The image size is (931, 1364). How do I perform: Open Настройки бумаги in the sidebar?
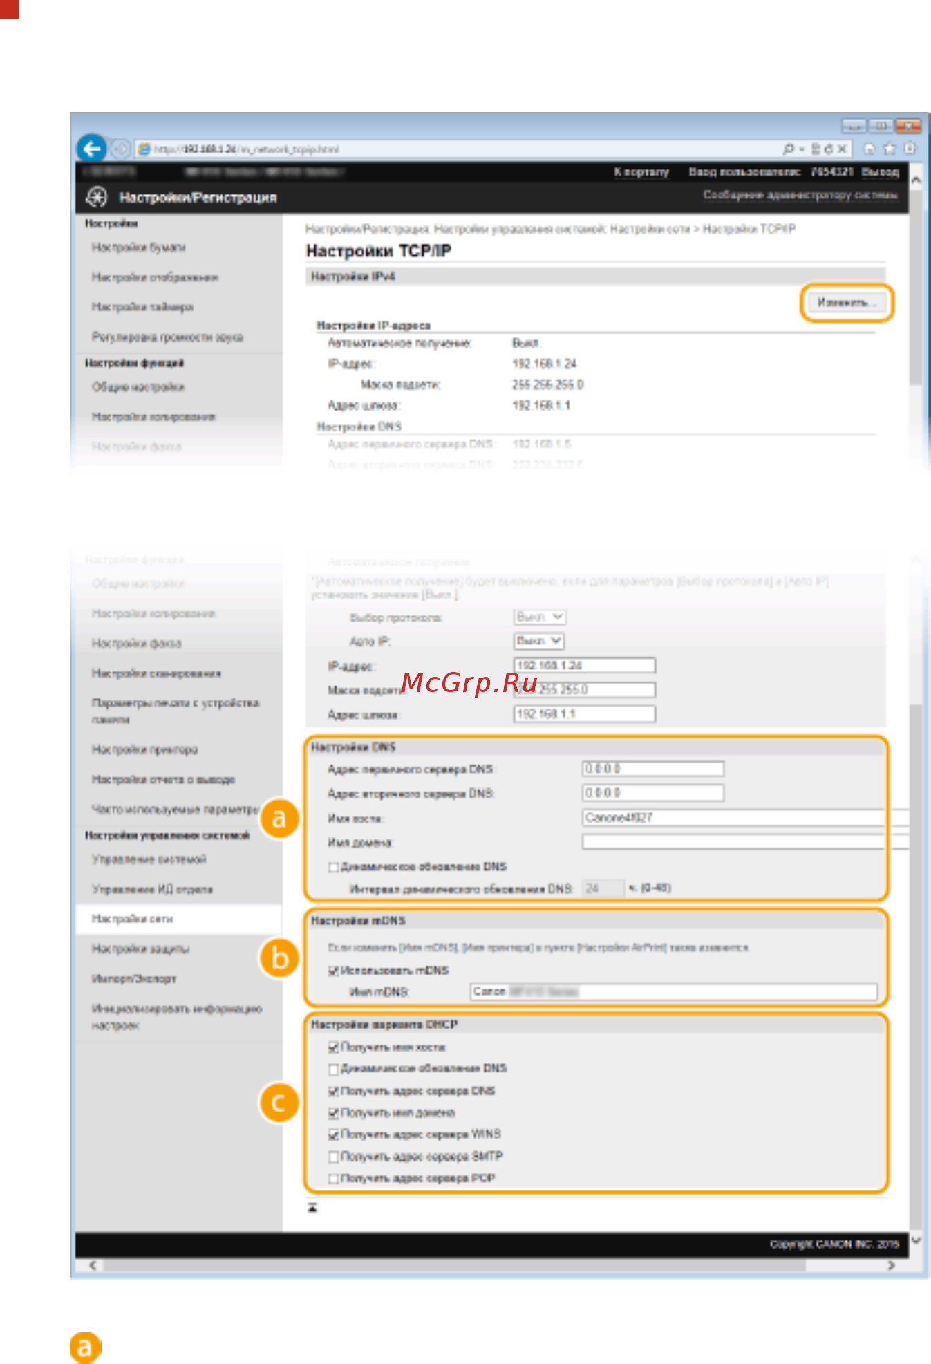(x=139, y=247)
